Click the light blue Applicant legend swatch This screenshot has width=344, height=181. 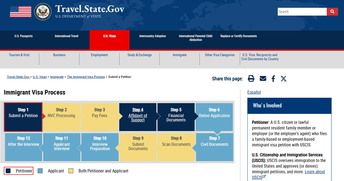click(40, 171)
